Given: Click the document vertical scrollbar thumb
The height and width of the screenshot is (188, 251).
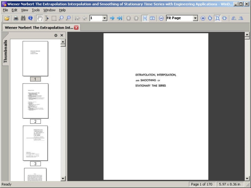Looking at the screenshot, I should click(247, 38).
